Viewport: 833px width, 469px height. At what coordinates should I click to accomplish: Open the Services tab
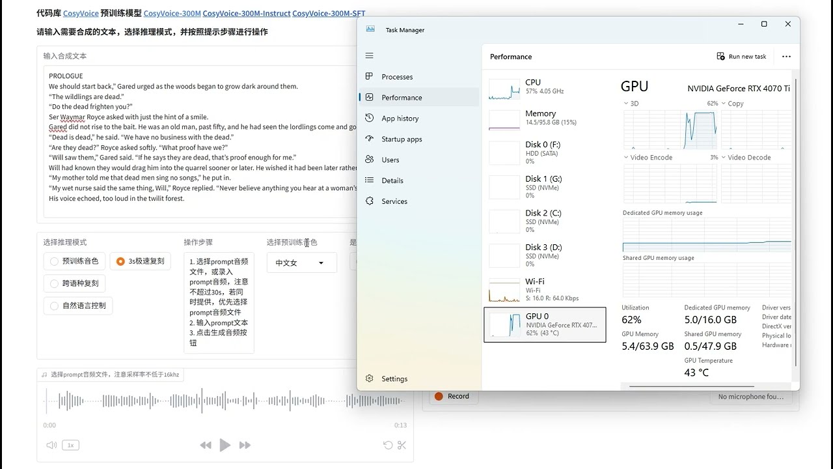(x=419, y=201)
